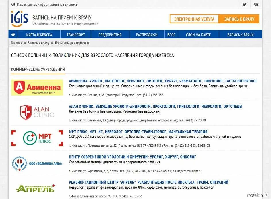The width and height of the screenshot is (271, 199).
Task: Click Лечение без боли и без операции text
Action: pyautogui.click(x=115, y=111)
